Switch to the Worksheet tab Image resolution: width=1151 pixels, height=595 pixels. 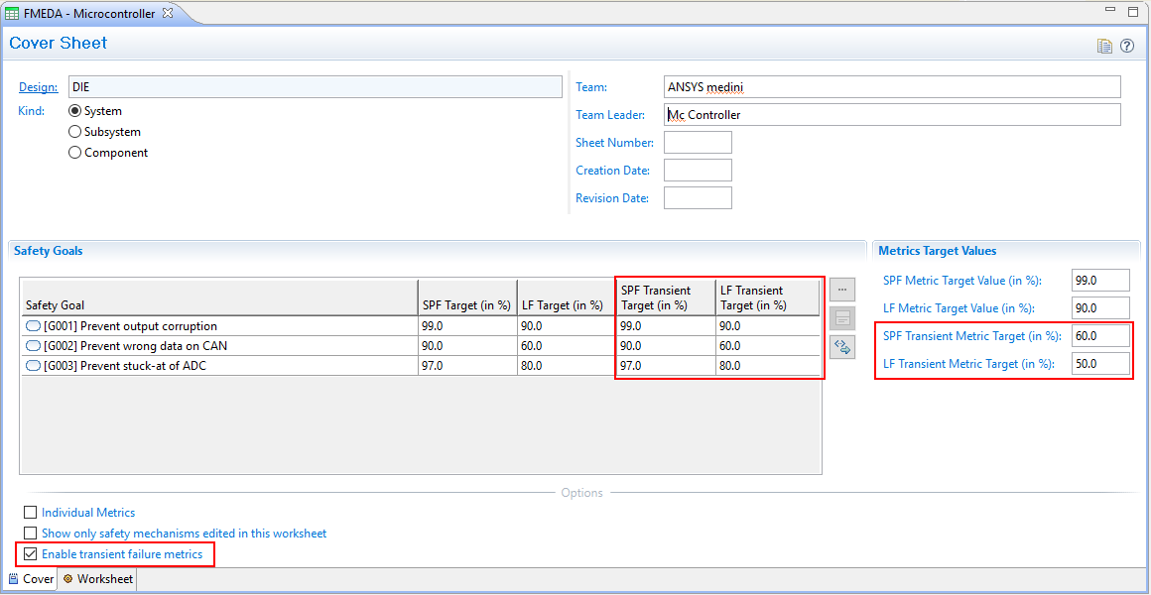pyautogui.click(x=97, y=579)
